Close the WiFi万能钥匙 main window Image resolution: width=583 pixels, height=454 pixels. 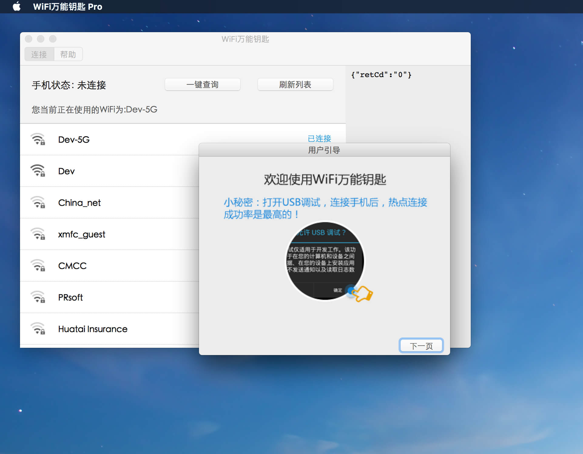pos(29,39)
